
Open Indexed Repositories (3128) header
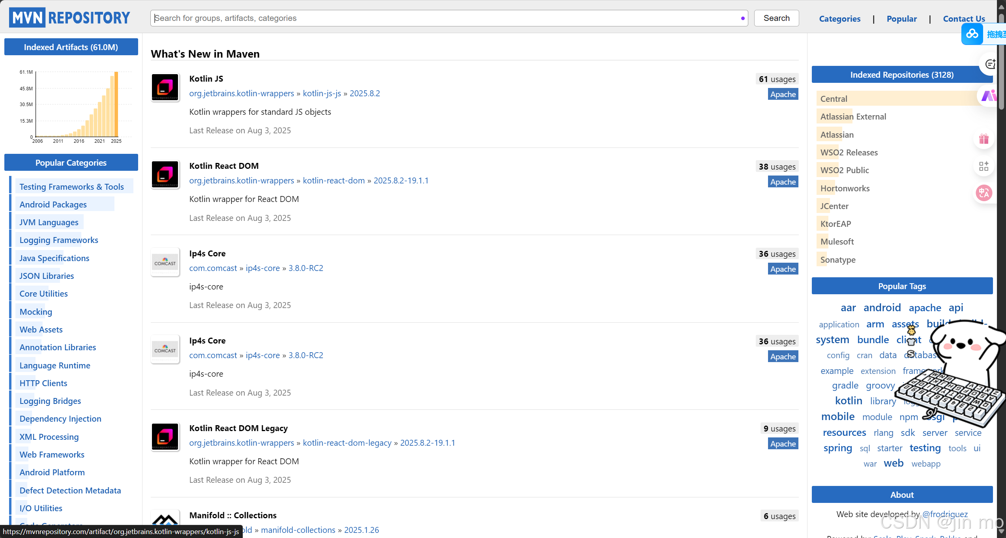click(902, 75)
